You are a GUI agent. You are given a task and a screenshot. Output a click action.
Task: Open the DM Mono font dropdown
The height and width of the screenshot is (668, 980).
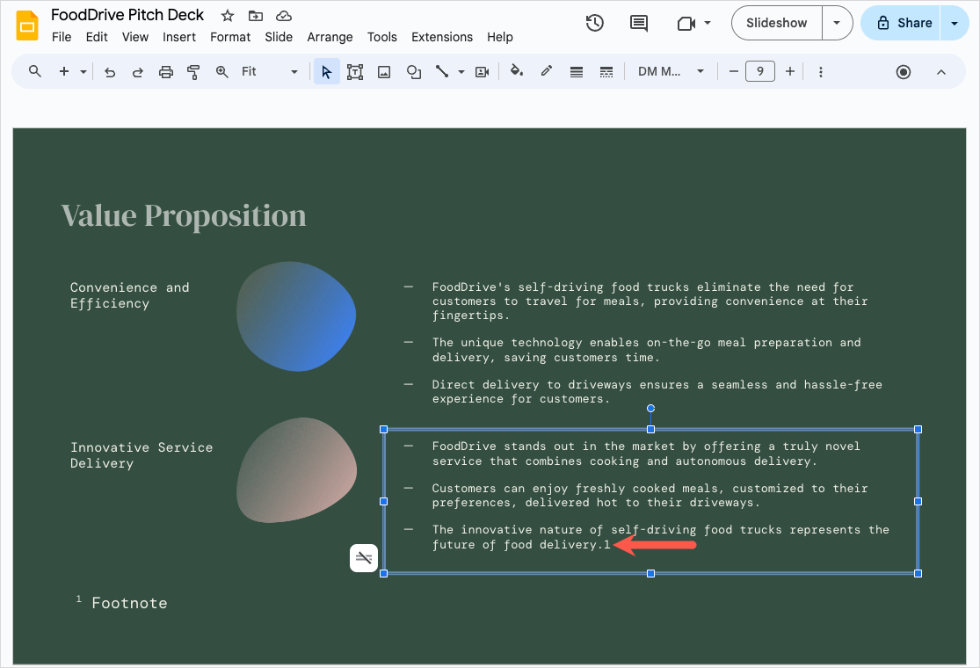coord(671,72)
